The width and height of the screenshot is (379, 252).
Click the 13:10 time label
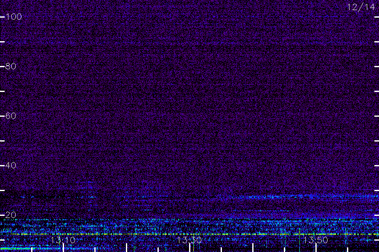pyautogui.click(x=63, y=240)
